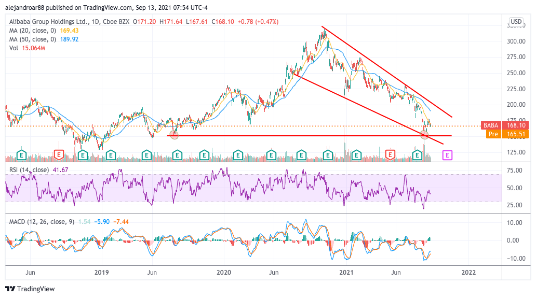This screenshot has width=536, height=298.
Task: Click the magenta upcoming earnings E marker
Action: (x=447, y=155)
